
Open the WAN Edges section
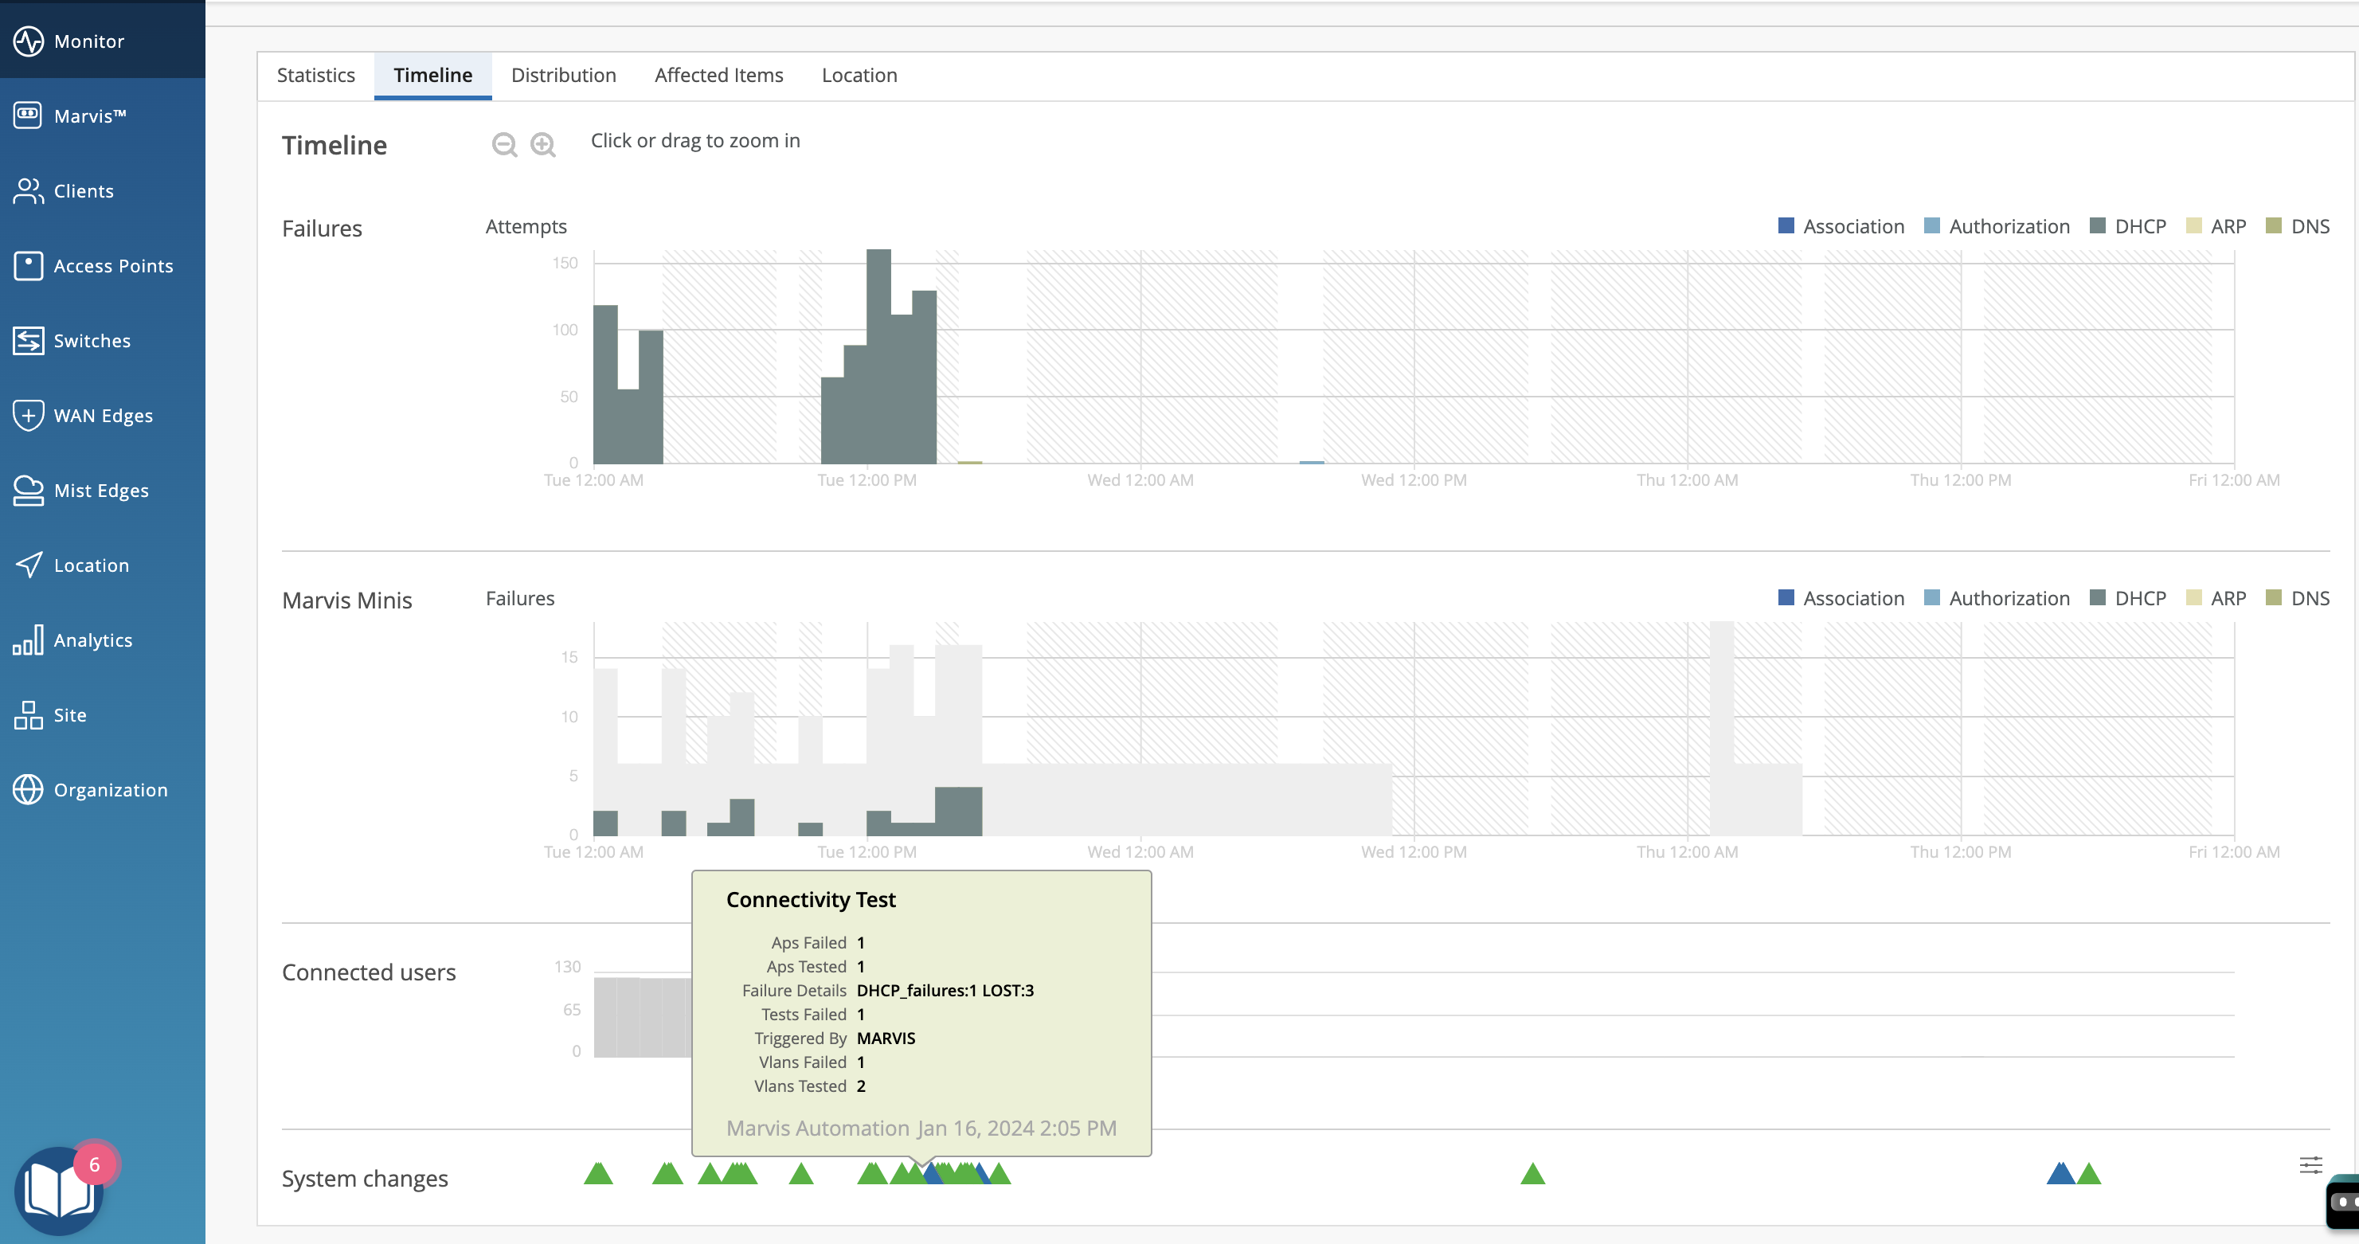tap(103, 416)
